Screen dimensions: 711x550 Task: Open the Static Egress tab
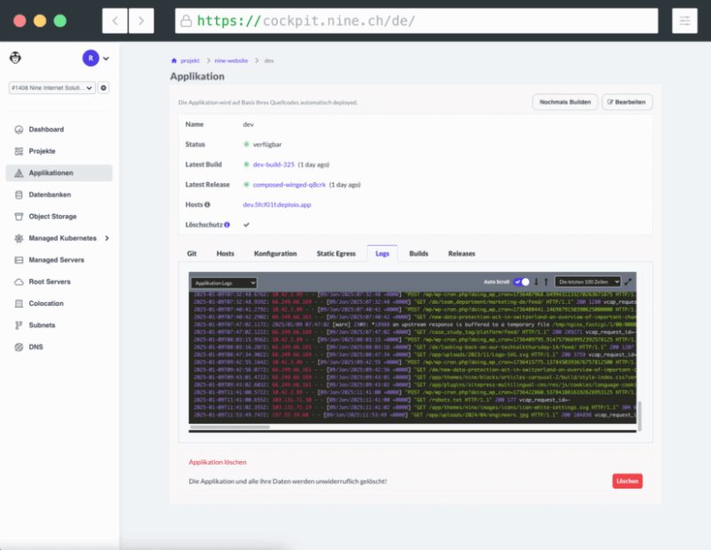[x=336, y=253]
